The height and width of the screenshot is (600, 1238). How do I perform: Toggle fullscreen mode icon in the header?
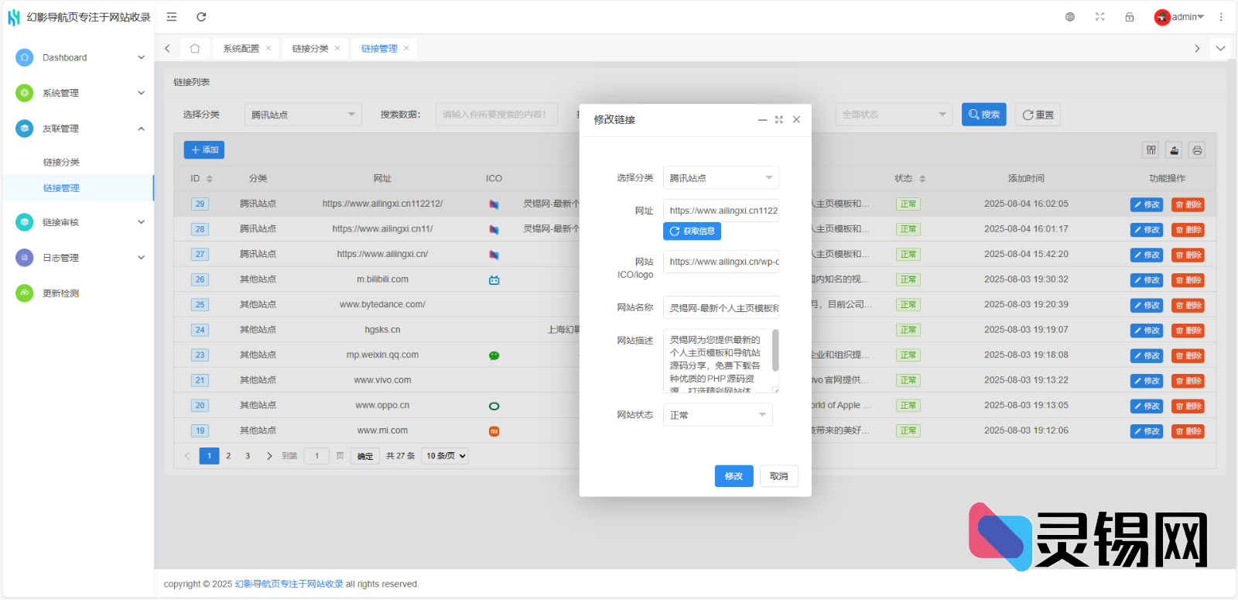[x=1099, y=17]
